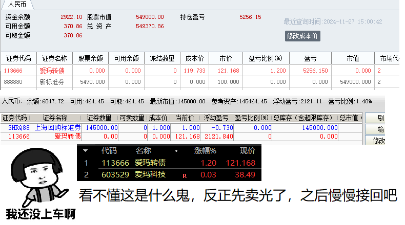The image size is (405, 225).
Task: Click the 盈亏 column header
Action: pos(310,58)
